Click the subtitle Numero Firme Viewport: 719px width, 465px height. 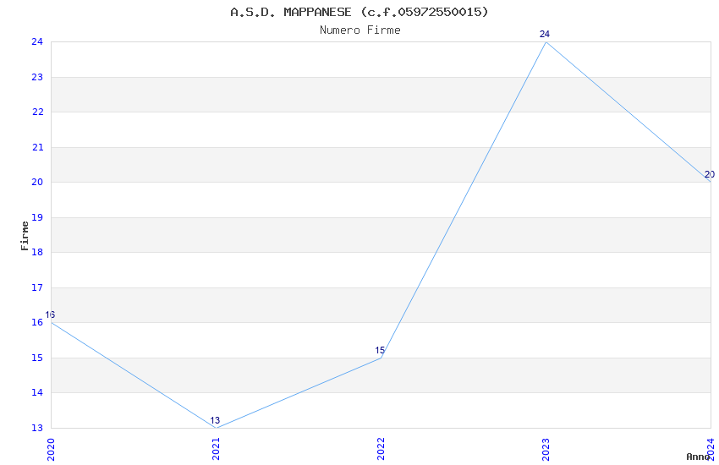tap(360, 30)
